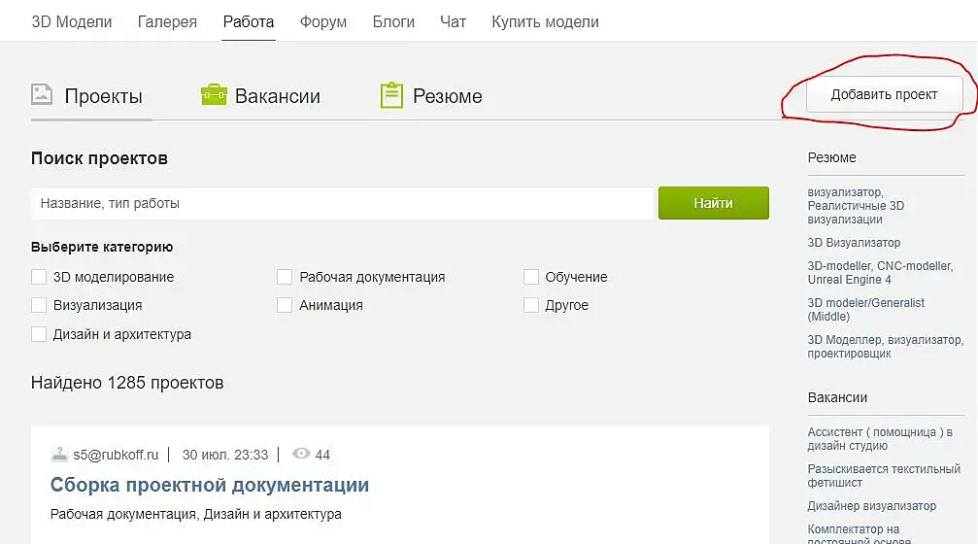This screenshot has height=544, width=978.
Task: Tick the Рабочая документация checkbox
Action: point(285,277)
